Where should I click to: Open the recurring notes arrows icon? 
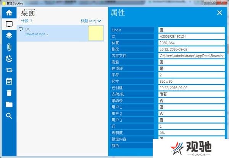[x=9, y=70]
